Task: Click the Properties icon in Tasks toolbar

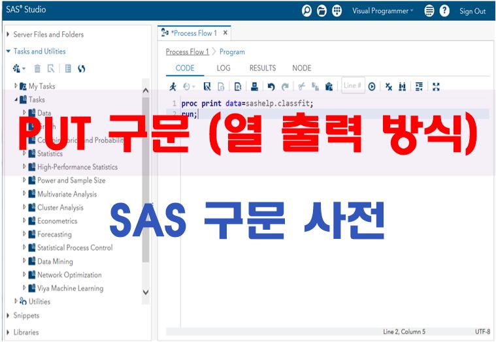Action: coord(68,69)
